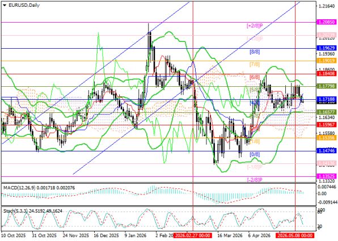The height and width of the screenshot is (241, 338).
Task: Open the chart dropdown triangle beside EURUSD,Daily
Action: click(x=5, y=6)
